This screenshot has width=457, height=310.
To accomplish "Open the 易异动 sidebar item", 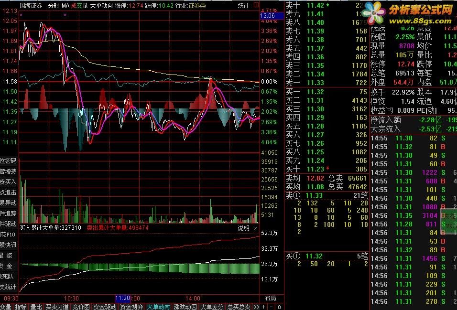I will pos(8,203).
